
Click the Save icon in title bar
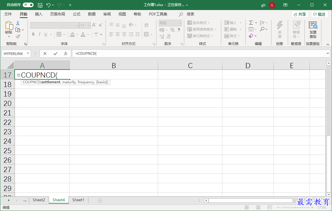40,5
